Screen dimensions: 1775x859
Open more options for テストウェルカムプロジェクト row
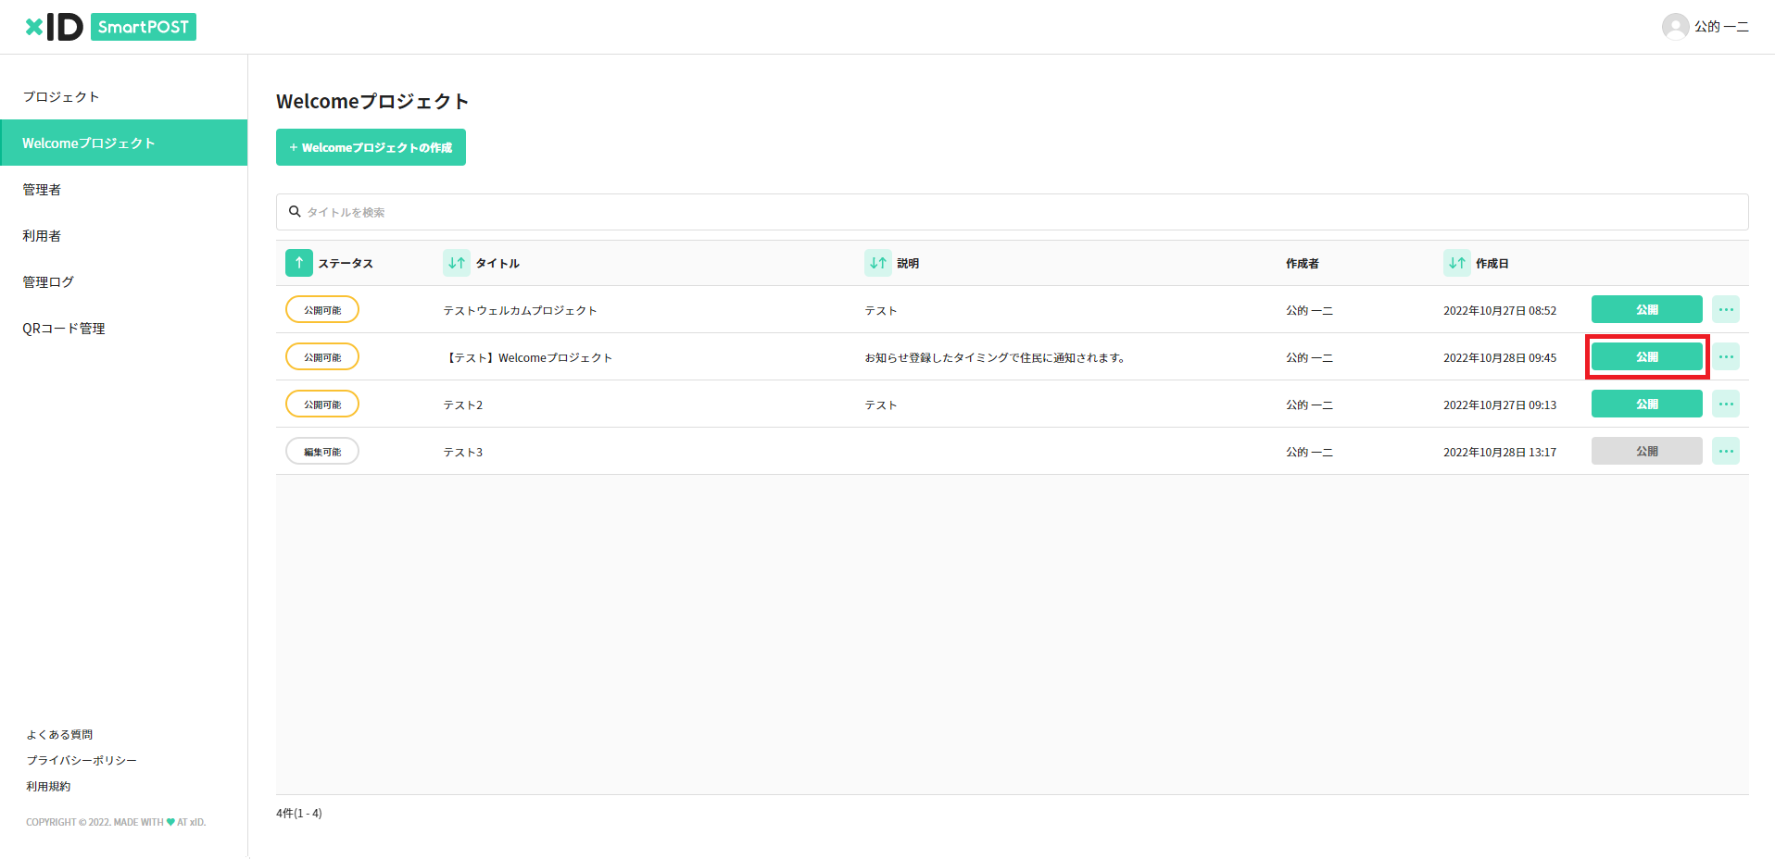[x=1726, y=309]
